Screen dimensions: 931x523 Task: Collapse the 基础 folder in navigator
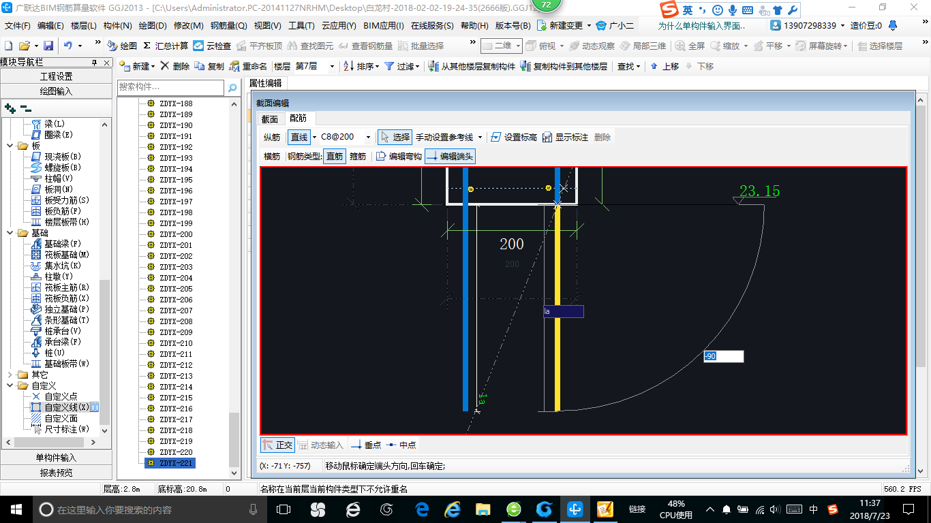point(10,233)
